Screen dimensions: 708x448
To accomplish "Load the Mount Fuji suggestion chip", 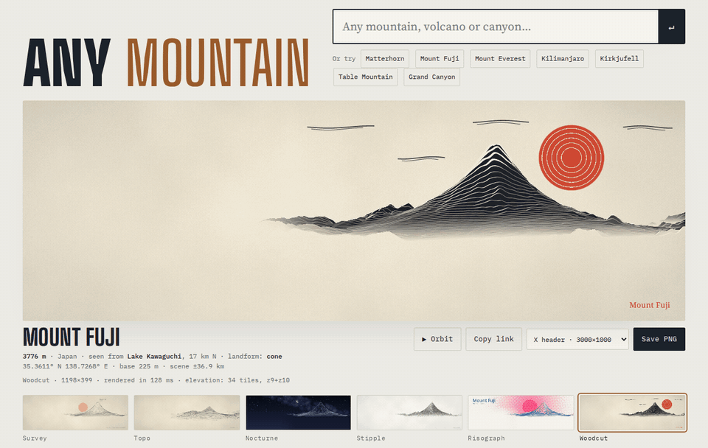I will click(x=440, y=59).
